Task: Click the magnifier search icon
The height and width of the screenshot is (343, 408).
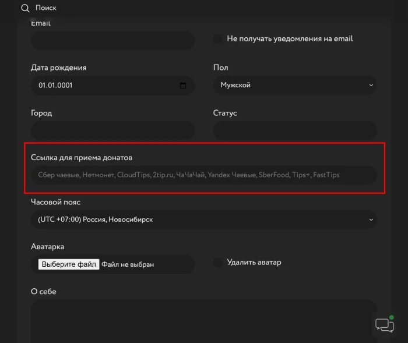Action: tap(25, 8)
